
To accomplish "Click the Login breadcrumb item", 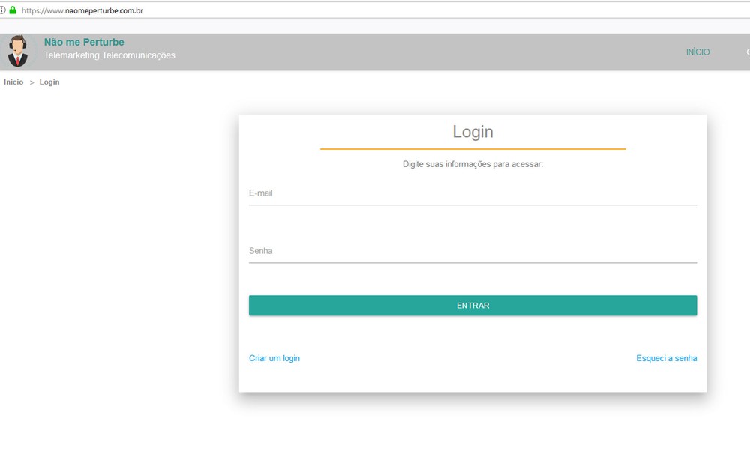I will pyautogui.click(x=49, y=82).
